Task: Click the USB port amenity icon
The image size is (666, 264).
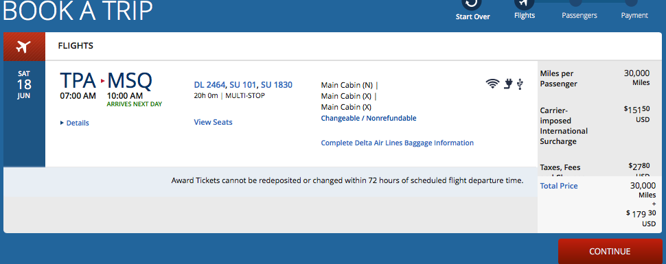Action: 520,84
